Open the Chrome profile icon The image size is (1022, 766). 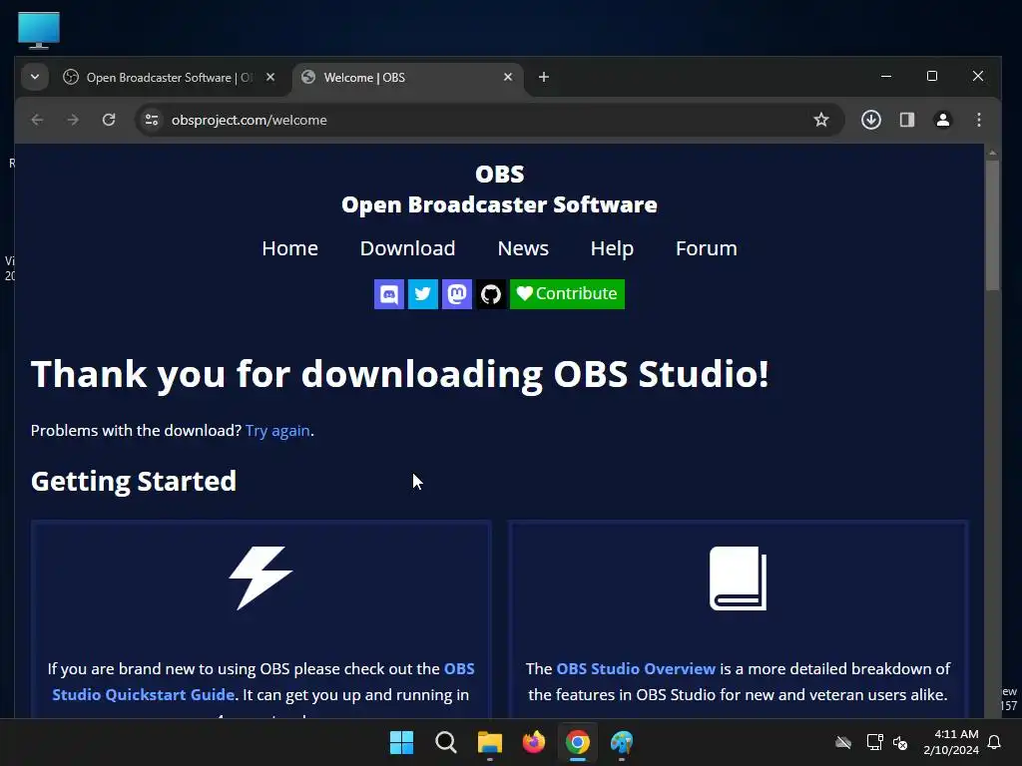tap(942, 120)
